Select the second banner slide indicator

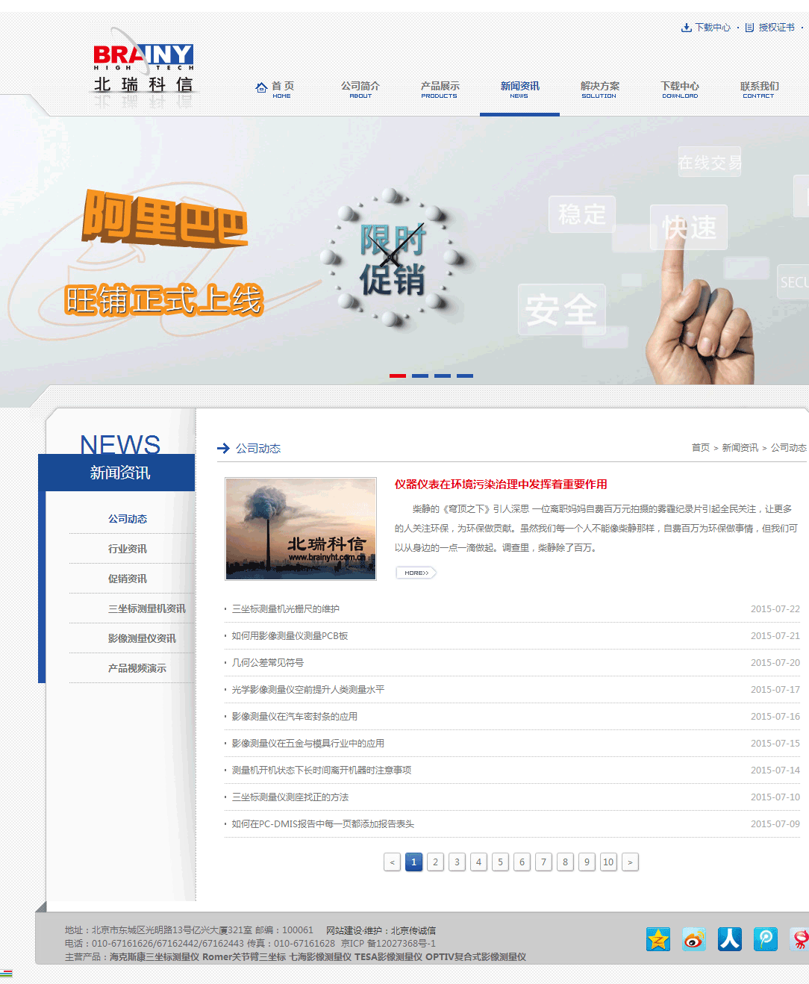(420, 376)
